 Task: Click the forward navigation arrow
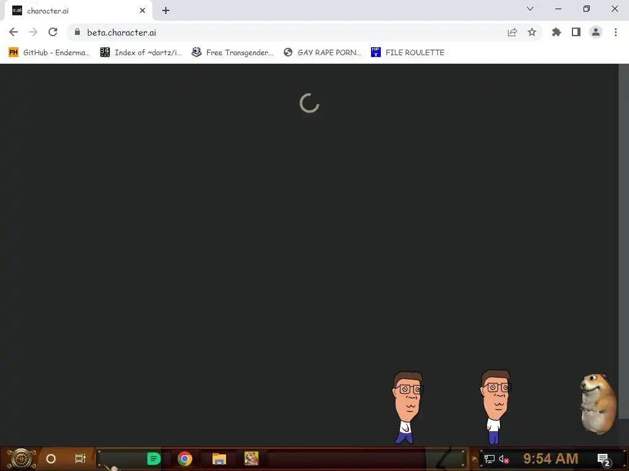click(33, 32)
